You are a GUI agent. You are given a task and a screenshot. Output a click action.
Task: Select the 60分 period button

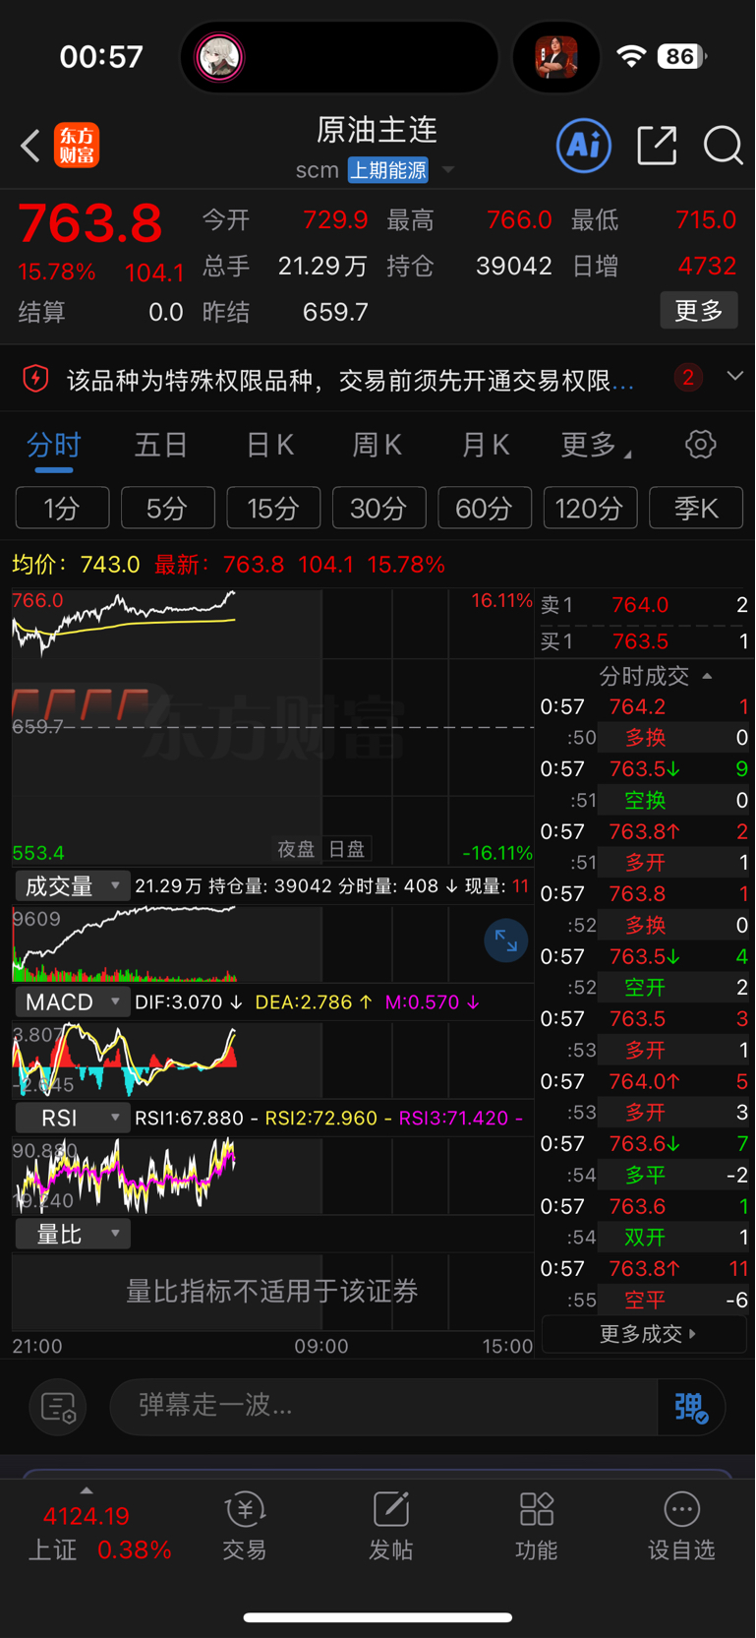point(485,508)
